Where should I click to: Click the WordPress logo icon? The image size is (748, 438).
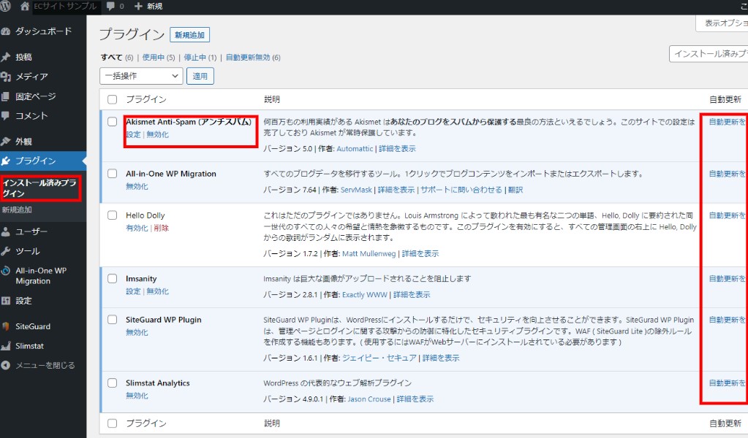click(6, 7)
